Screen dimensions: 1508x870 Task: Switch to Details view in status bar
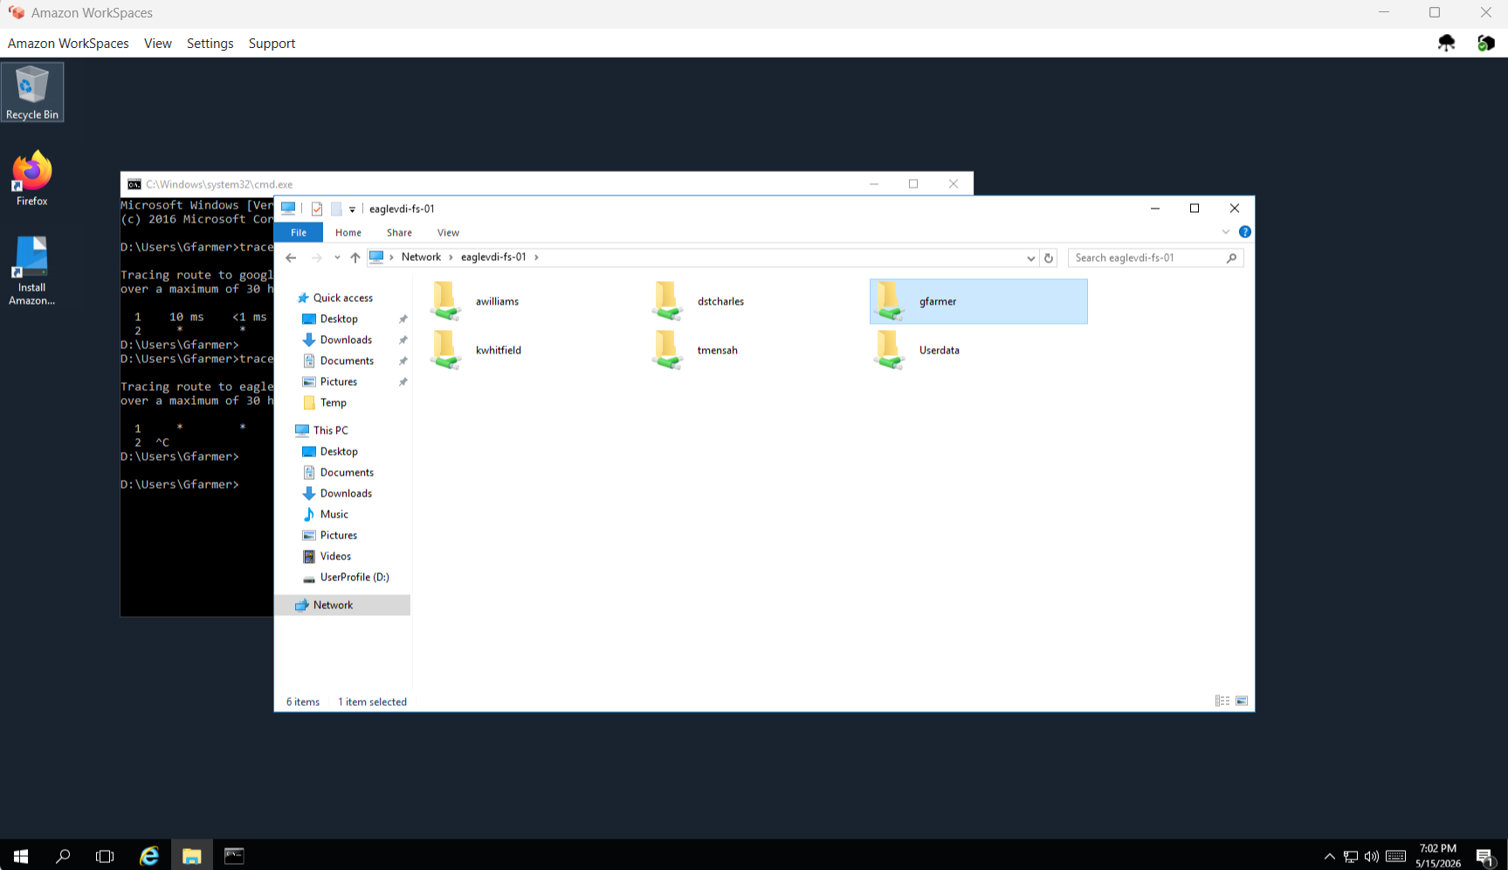[1222, 701]
